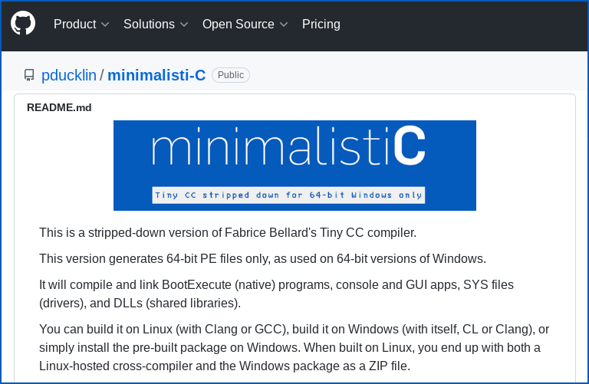Open the Solutions menu
Screen dimensions: 589x384
(149, 25)
